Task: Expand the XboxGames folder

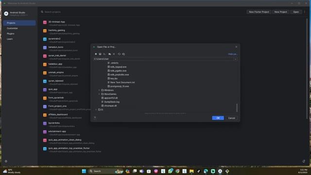Action: click(99, 94)
